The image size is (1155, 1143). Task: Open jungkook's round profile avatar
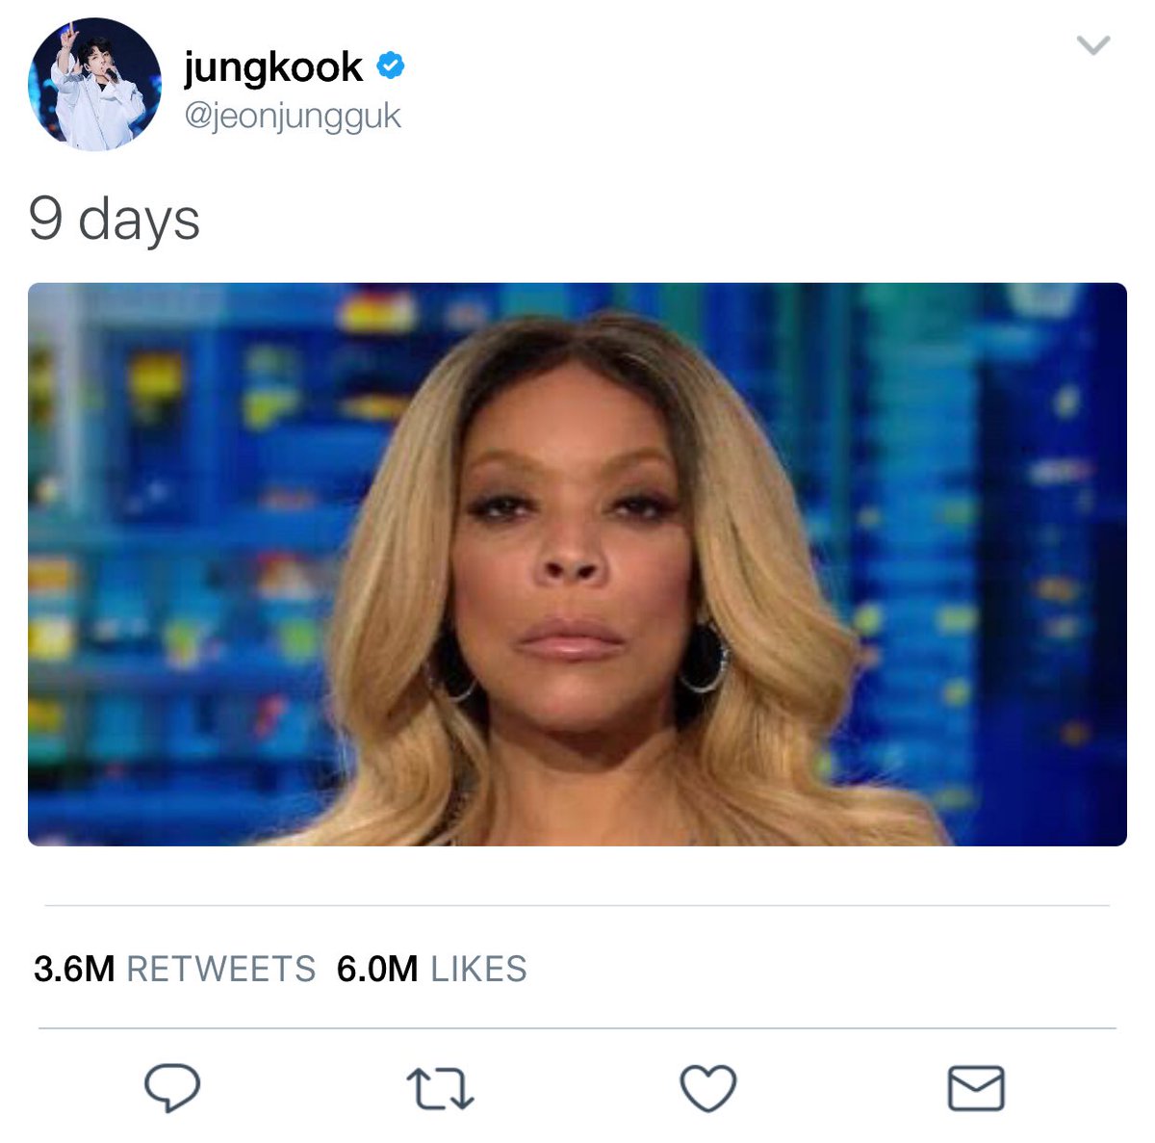click(x=94, y=85)
